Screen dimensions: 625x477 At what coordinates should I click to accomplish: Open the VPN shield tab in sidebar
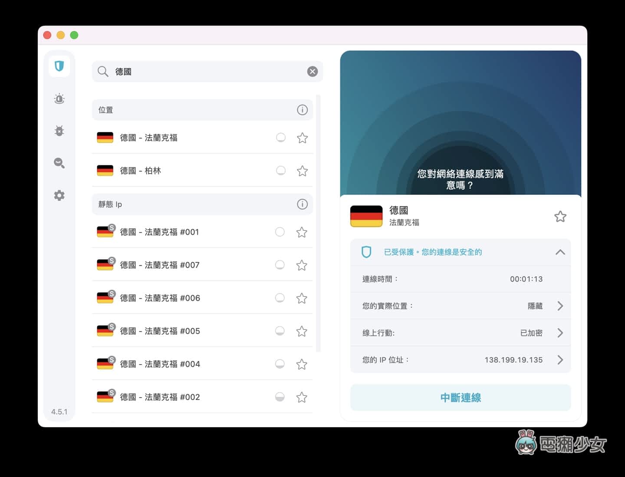(59, 66)
